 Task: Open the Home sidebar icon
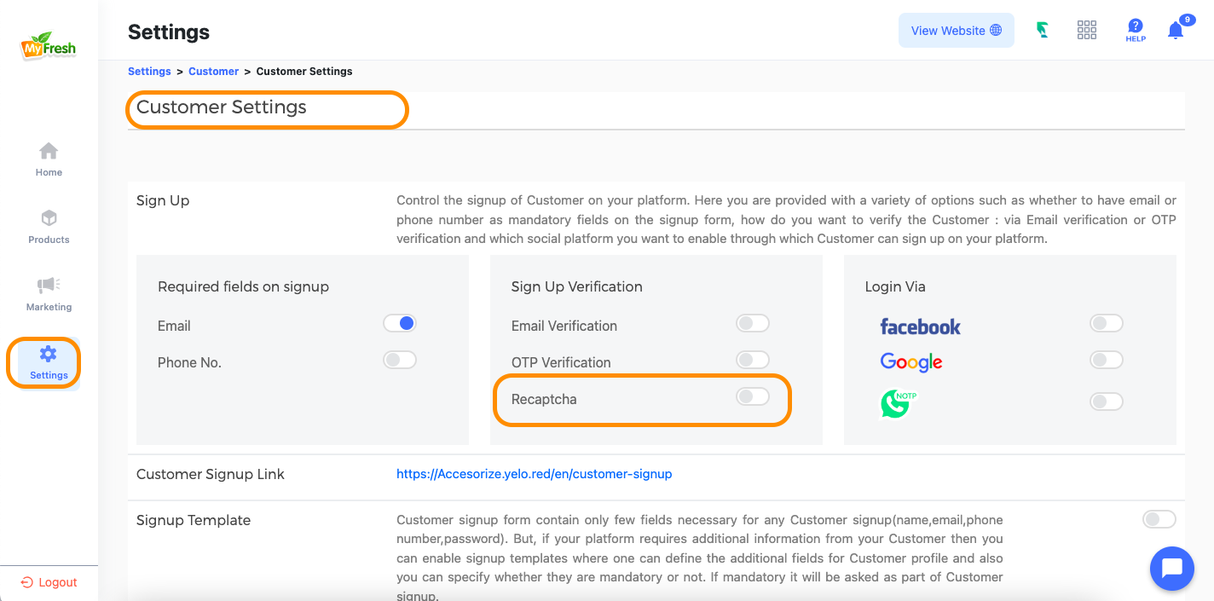49,152
